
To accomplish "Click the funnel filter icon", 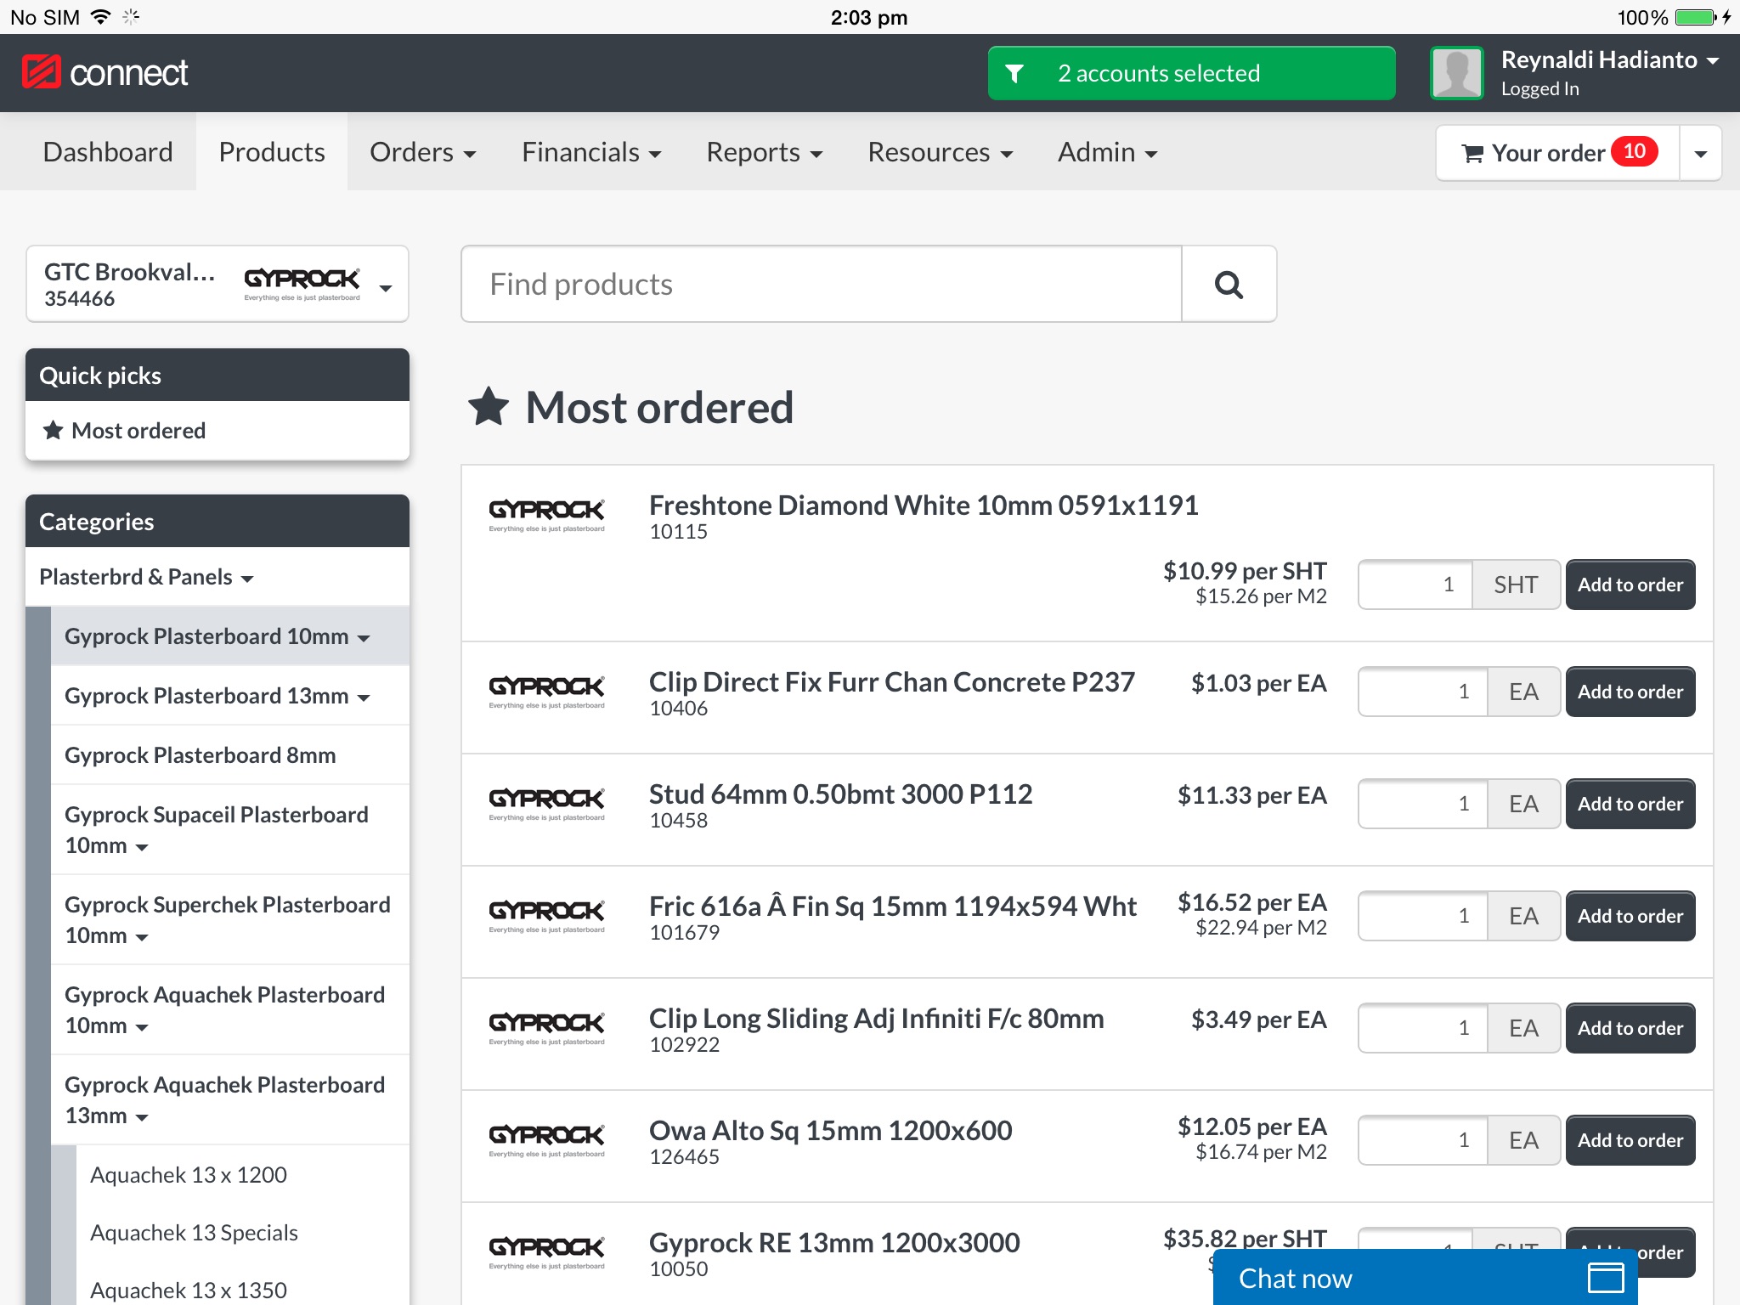I will pos(1014,74).
